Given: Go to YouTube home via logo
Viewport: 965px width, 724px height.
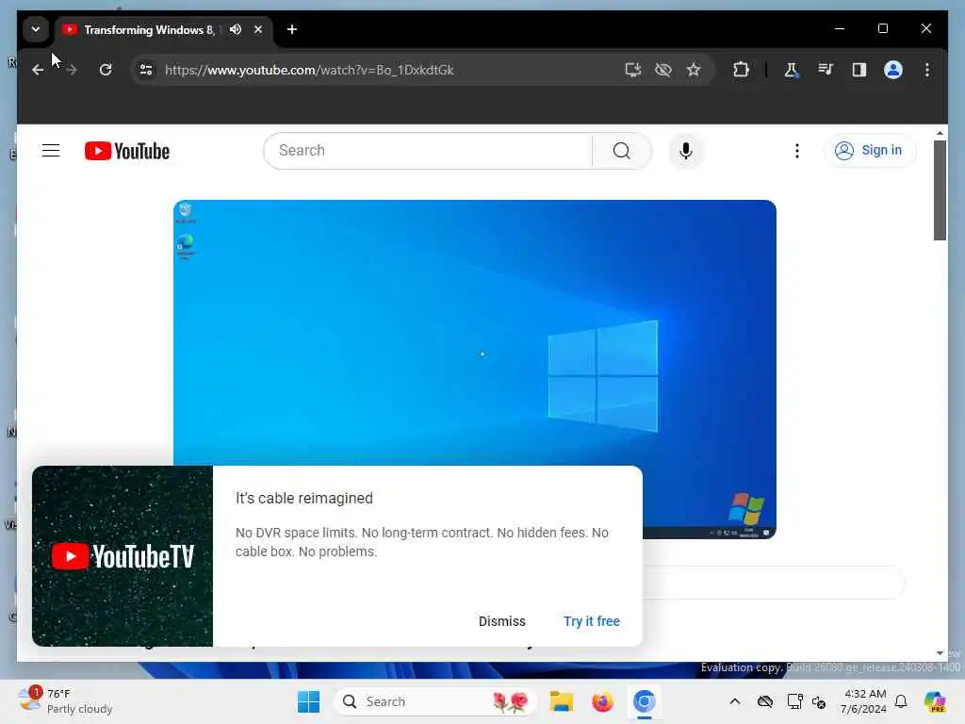Looking at the screenshot, I should coord(127,151).
